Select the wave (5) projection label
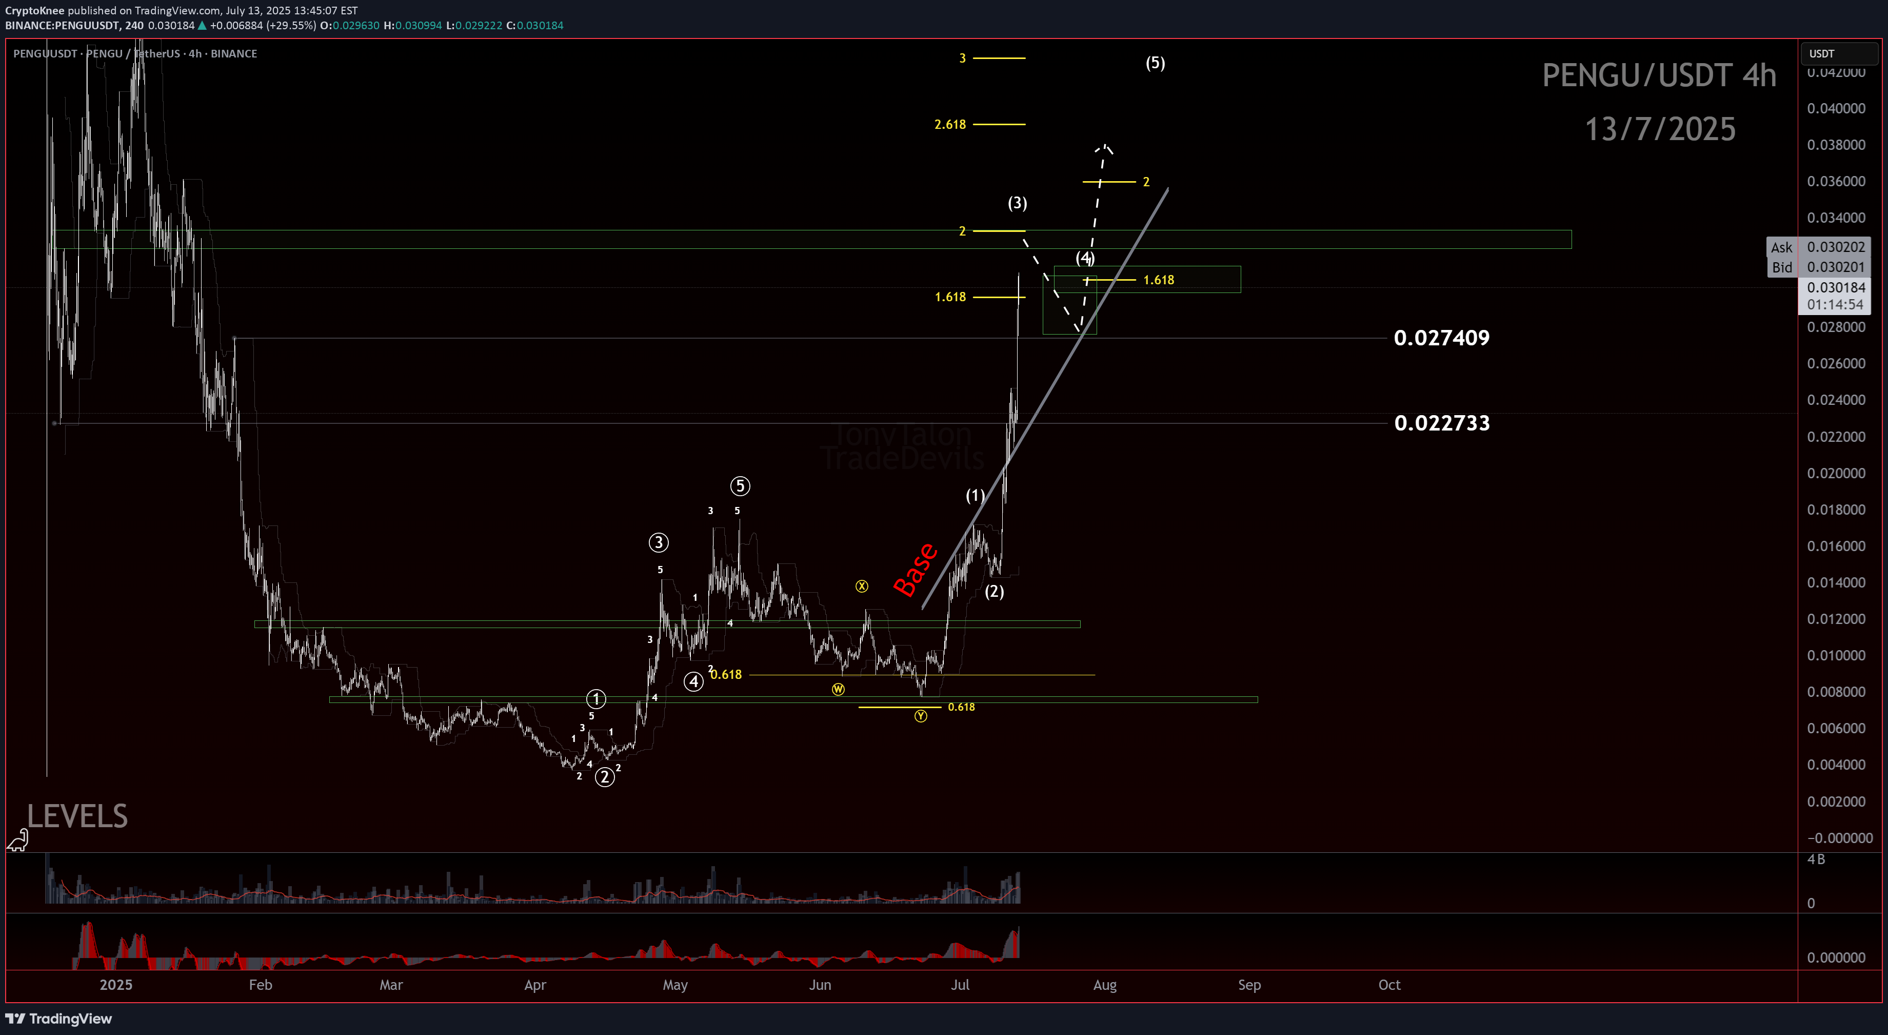Image resolution: width=1888 pixels, height=1035 pixels. pos(1155,63)
